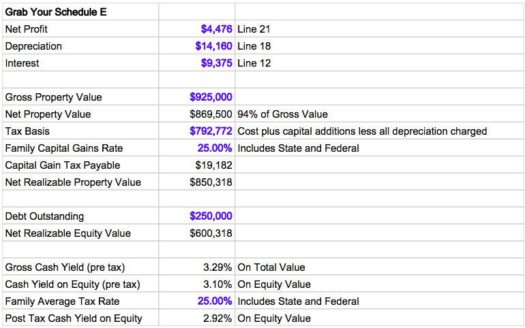Viewport: 525px width, 328px height.
Task: Select the Net Realizable Equity Value $600,318
Action: click(211, 233)
